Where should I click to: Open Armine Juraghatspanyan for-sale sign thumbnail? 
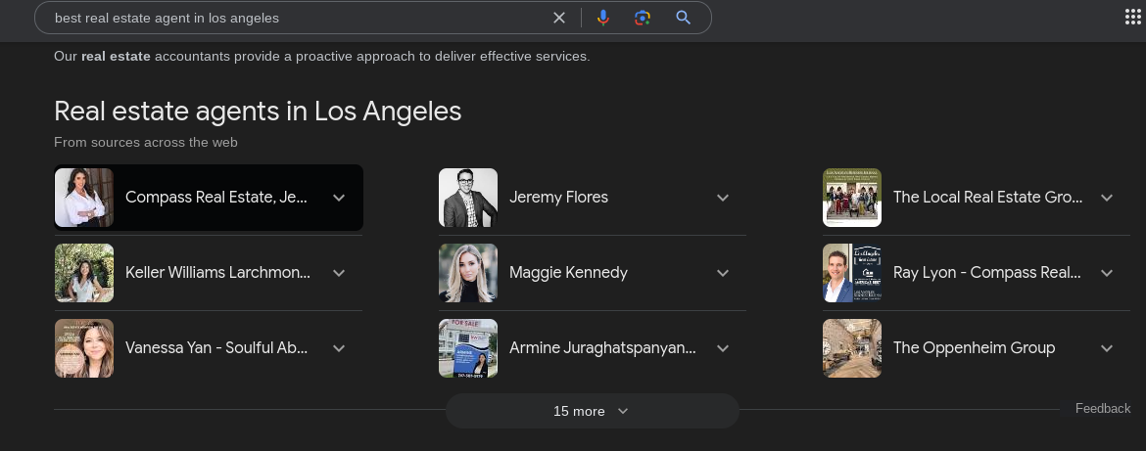[468, 348]
